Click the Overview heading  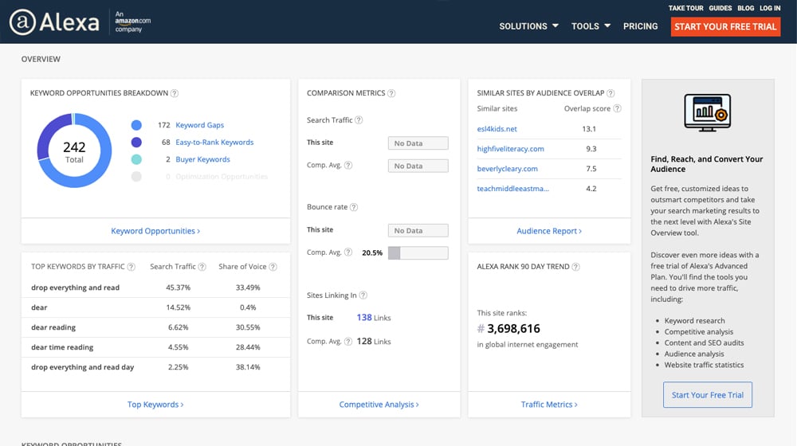tap(41, 59)
